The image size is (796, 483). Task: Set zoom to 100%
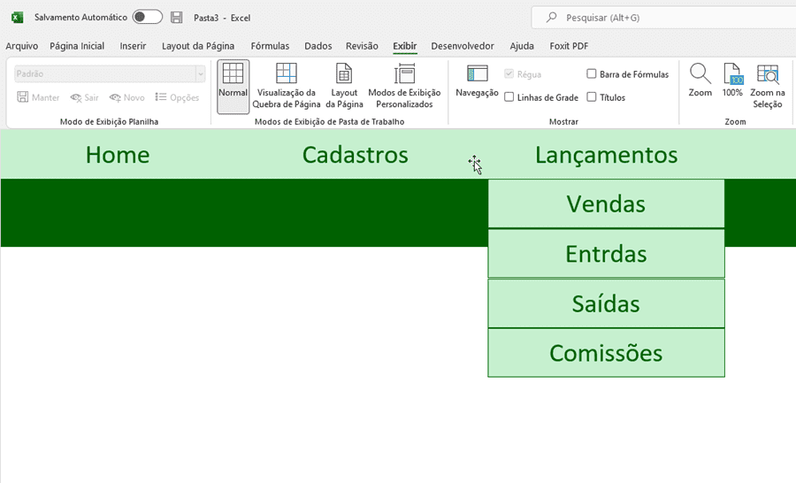tap(732, 80)
